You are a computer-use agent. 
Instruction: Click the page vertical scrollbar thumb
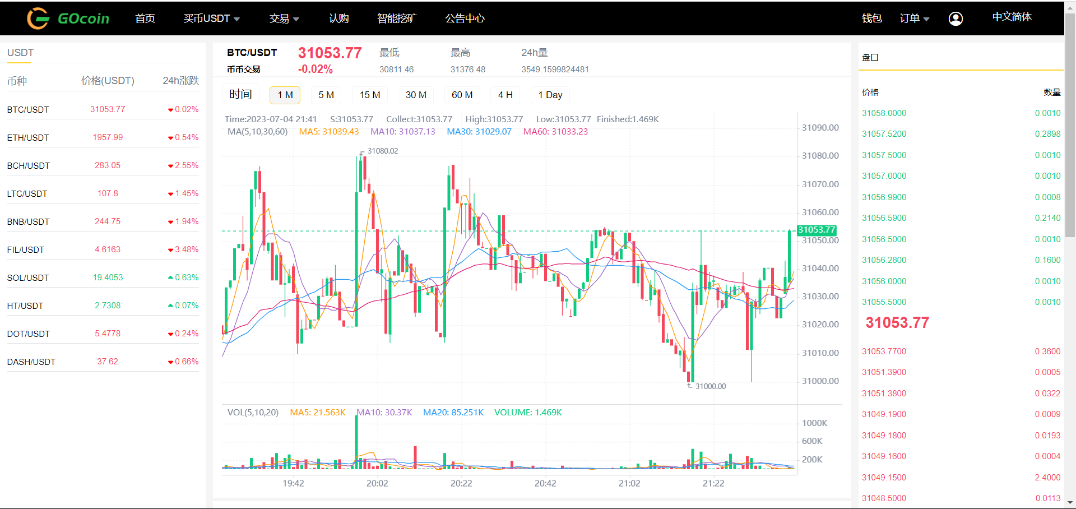1070,123
